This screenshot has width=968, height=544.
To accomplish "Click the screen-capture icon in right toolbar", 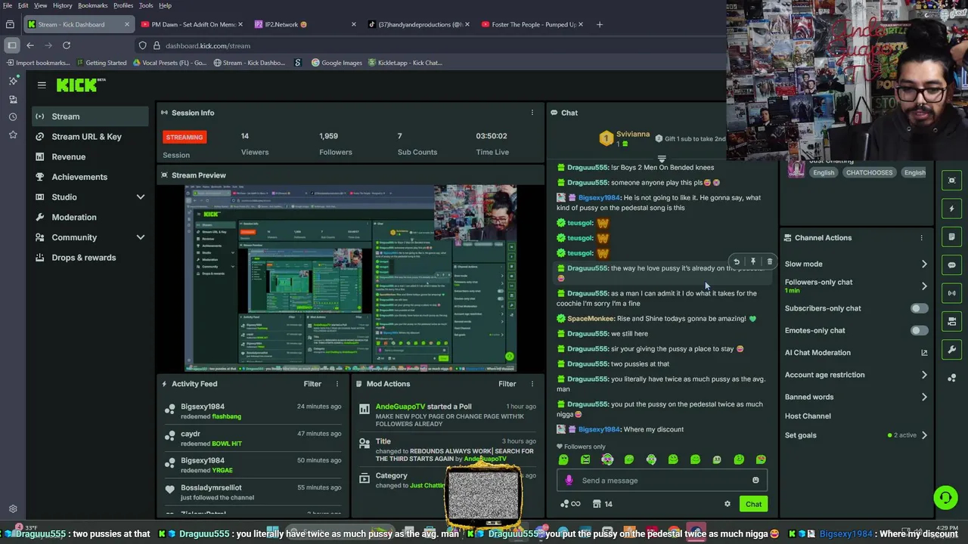I will tap(951, 180).
